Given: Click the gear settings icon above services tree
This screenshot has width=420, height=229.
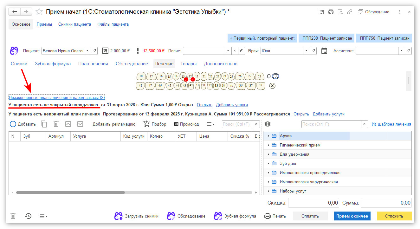Looking at the screenshot, I should point(267,124).
